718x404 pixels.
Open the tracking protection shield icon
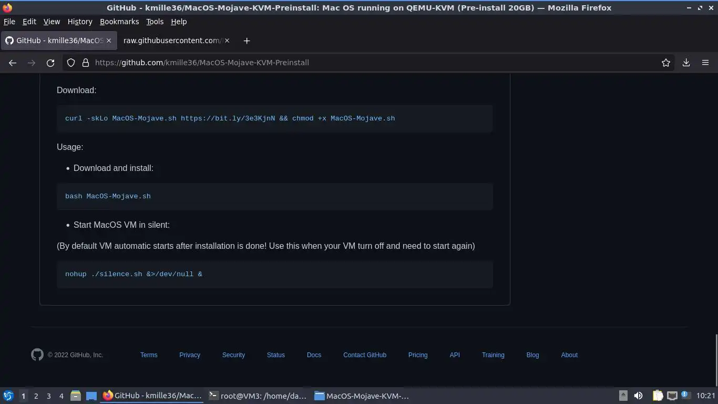71,63
